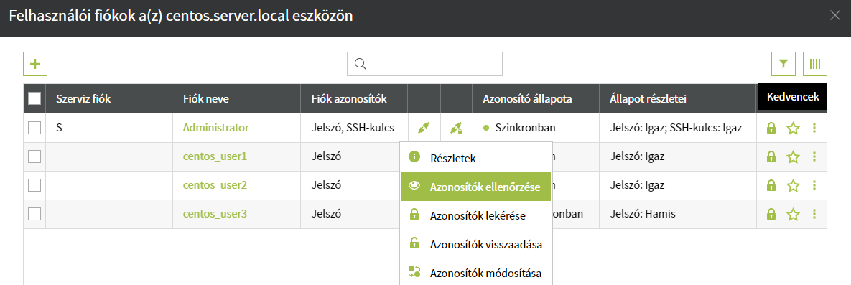Screen dimensions: 851x285
Task: Mark centos_user2 as favorite with star
Action: pos(794,186)
